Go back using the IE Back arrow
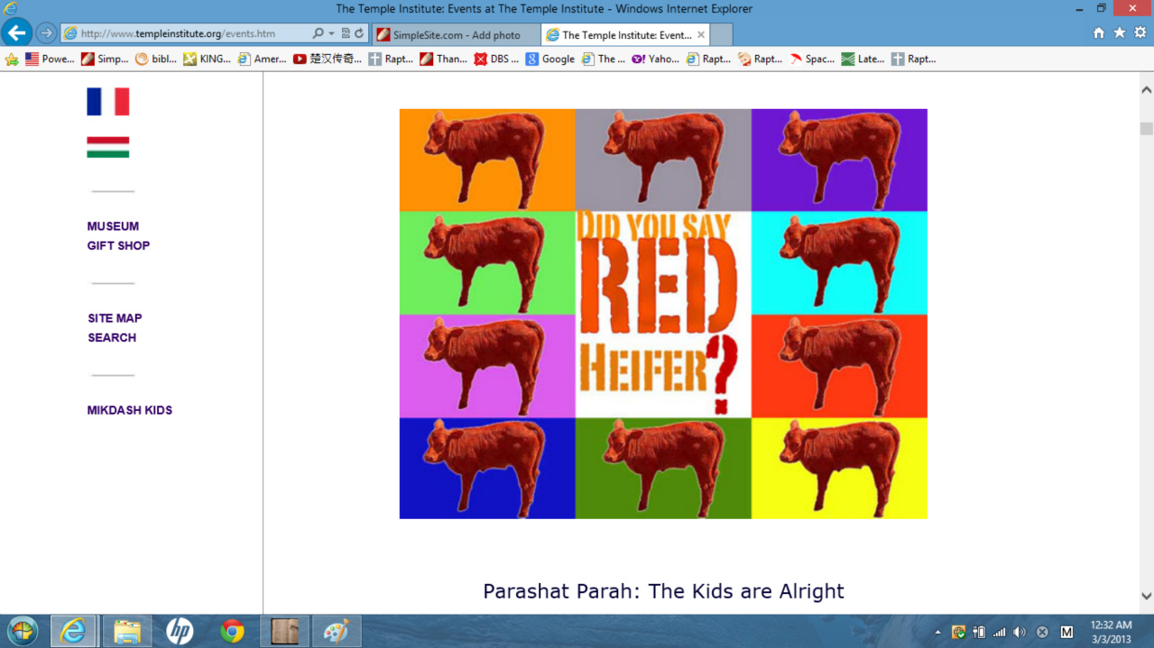1154x648 pixels. click(16, 33)
